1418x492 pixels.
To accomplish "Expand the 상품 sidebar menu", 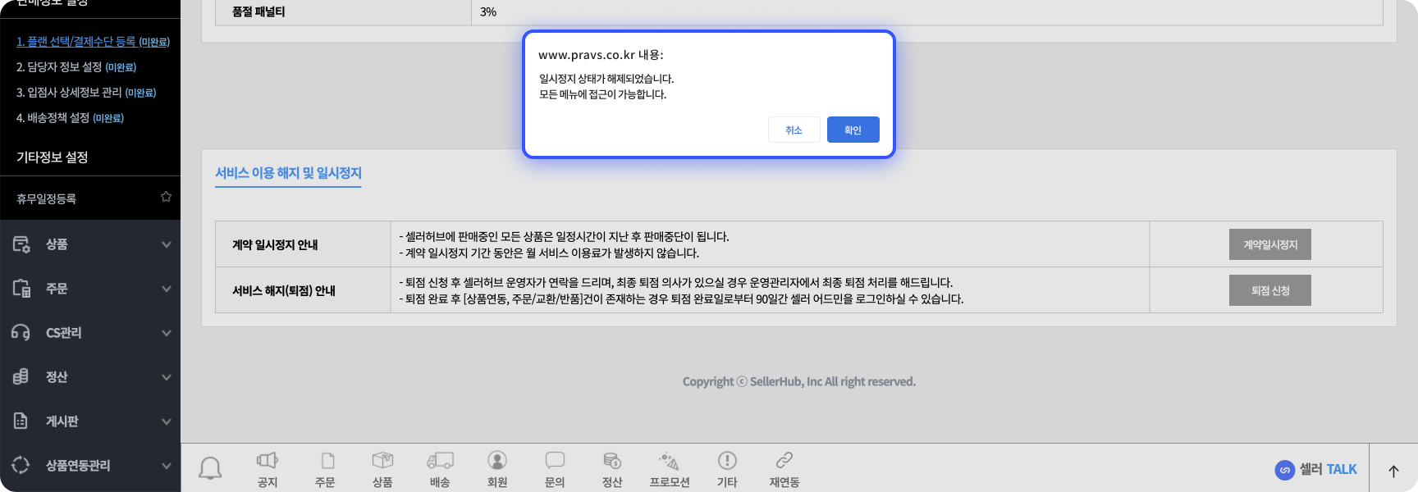I will click(90, 244).
